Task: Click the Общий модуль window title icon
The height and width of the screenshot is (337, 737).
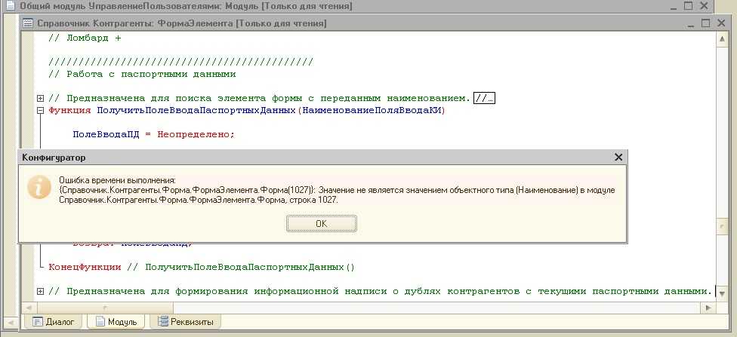Action: pos(10,6)
